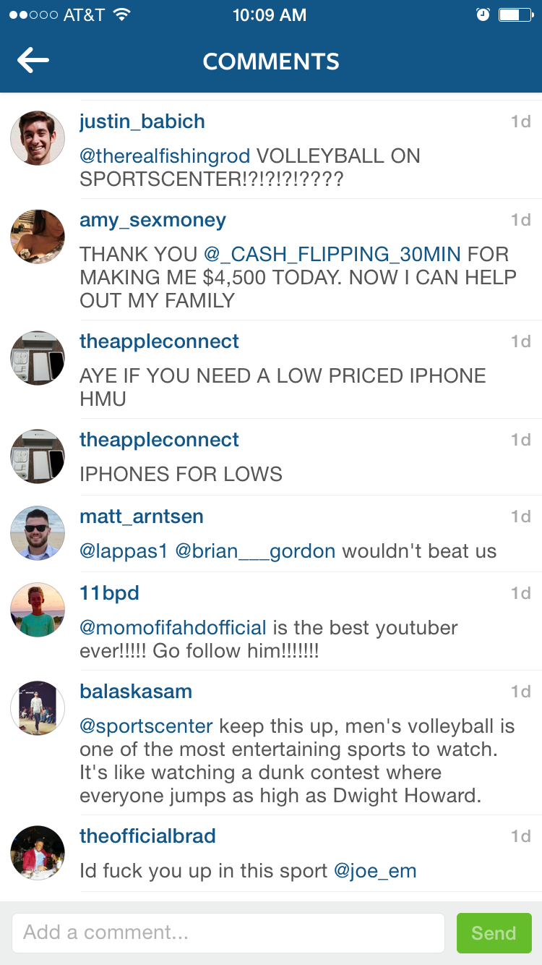The height and width of the screenshot is (965, 542).
Task: Tap the justin_babich username
Action: click(x=142, y=122)
